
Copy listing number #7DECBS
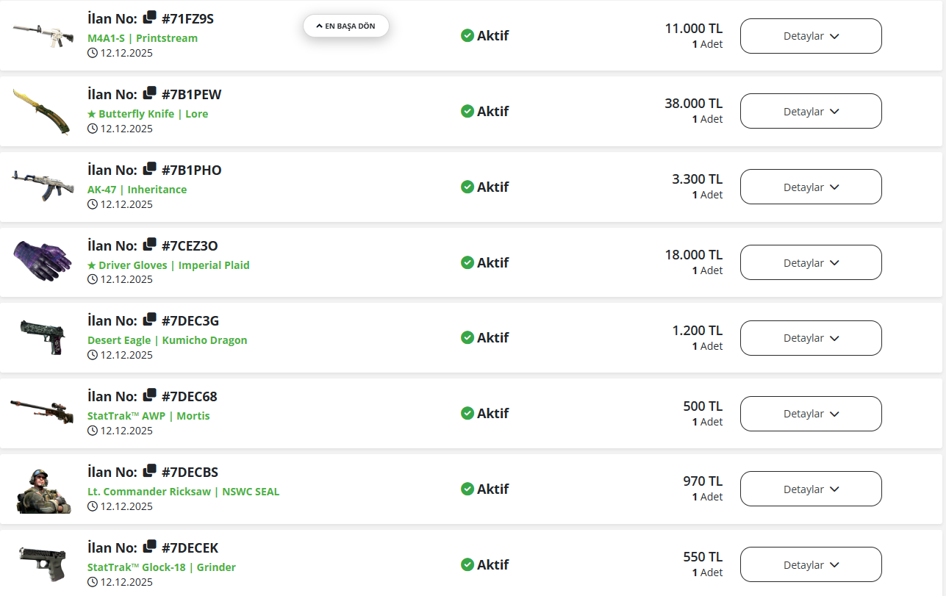[150, 472]
